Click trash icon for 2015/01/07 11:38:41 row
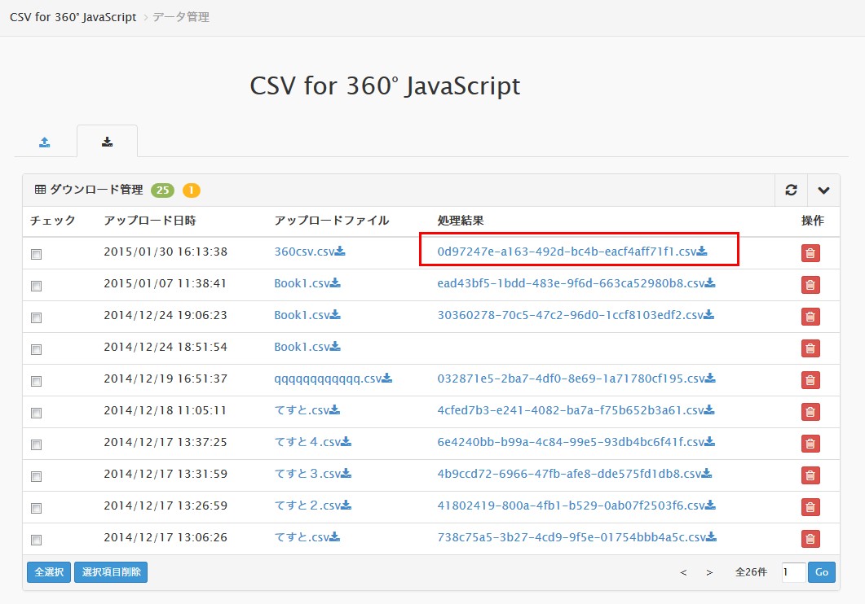Image resolution: width=865 pixels, height=604 pixels. pos(810,285)
